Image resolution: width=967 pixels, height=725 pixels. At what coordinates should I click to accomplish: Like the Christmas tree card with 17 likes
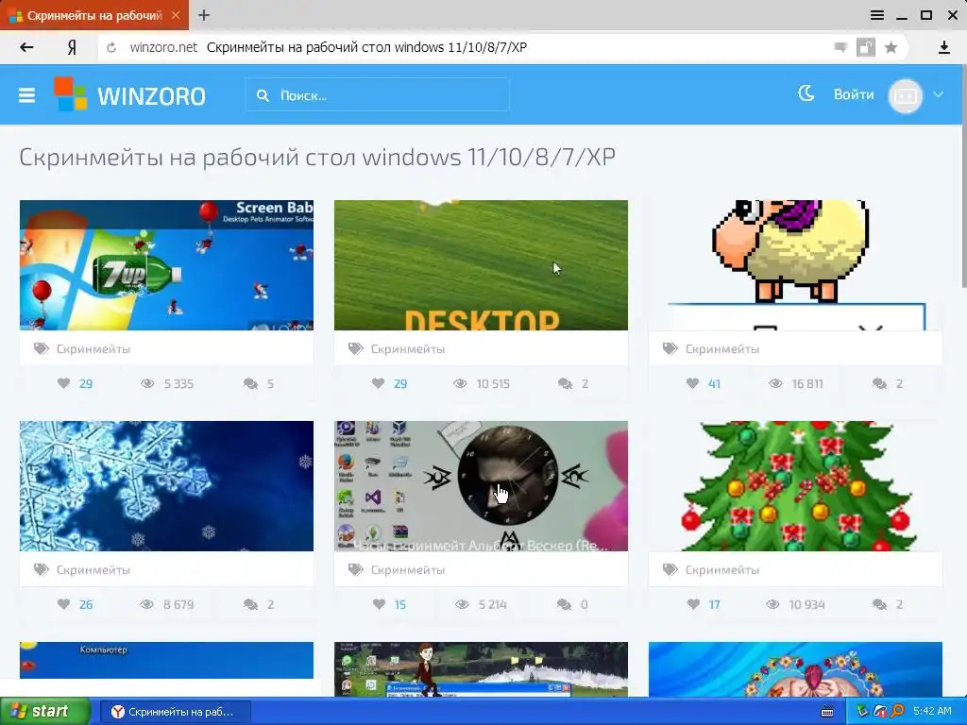pos(693,604)
